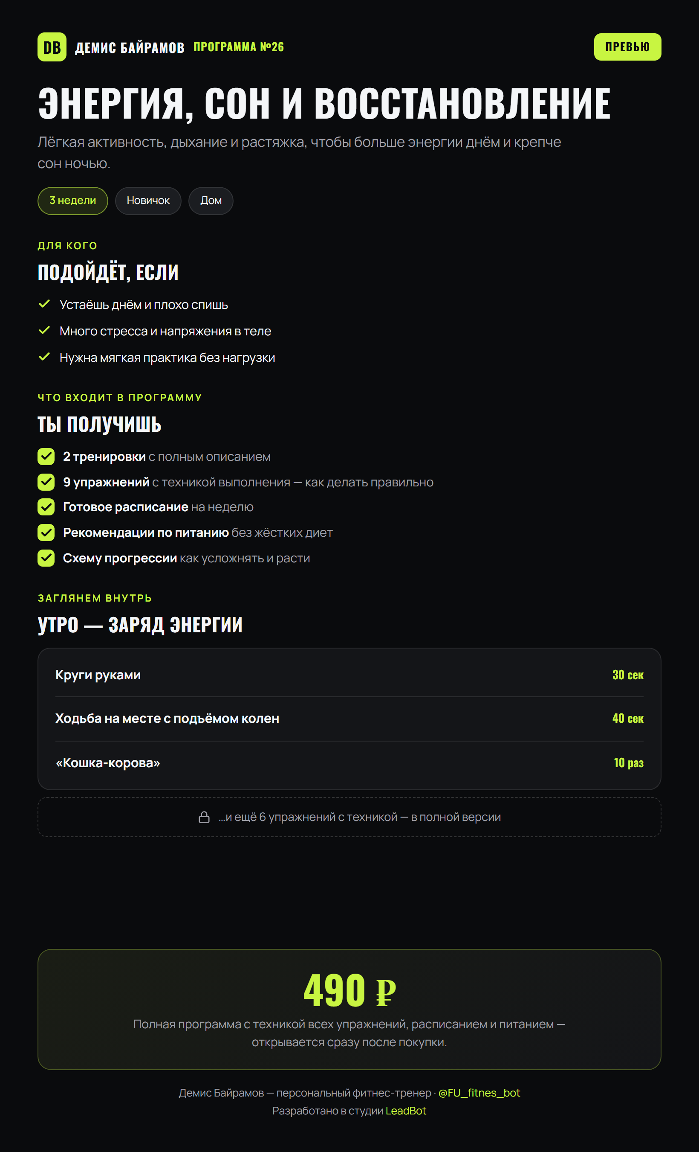Click the 'ПРЕВЬЮ' button

(x=627, y=47)
